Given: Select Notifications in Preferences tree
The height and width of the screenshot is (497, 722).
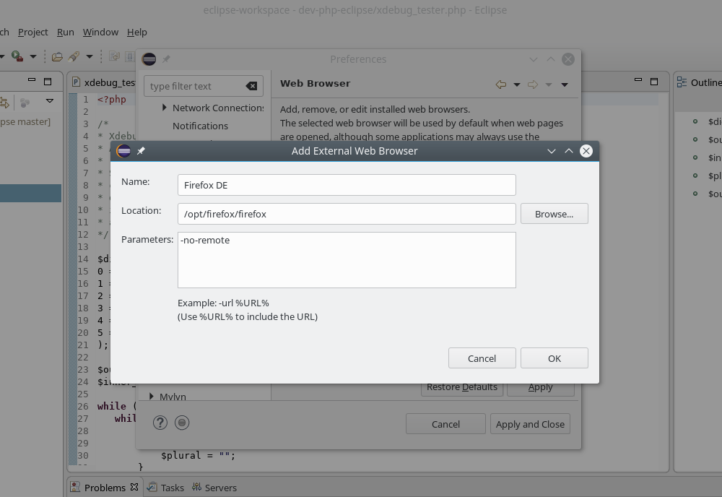Looking at the screenshot, I should coord(200,126).
